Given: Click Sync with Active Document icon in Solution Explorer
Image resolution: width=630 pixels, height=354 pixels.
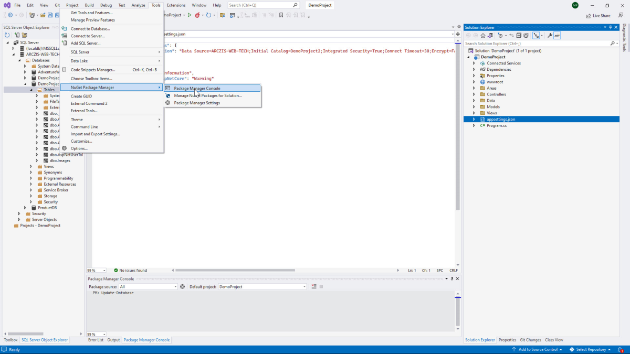Looking at the screenshot, I should click(511, 36).
